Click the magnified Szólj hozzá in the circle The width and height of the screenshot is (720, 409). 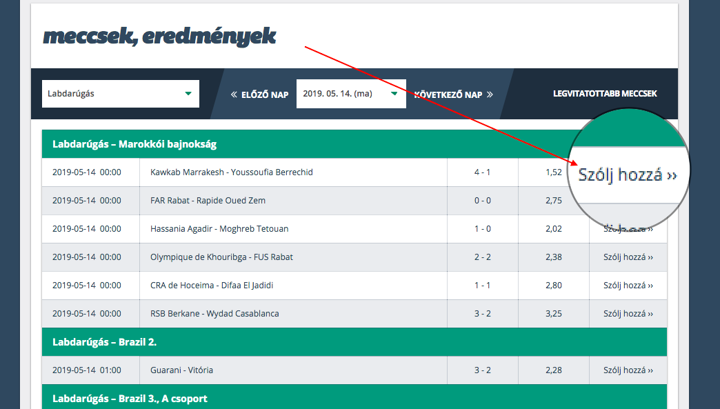[x=627, y=175]
